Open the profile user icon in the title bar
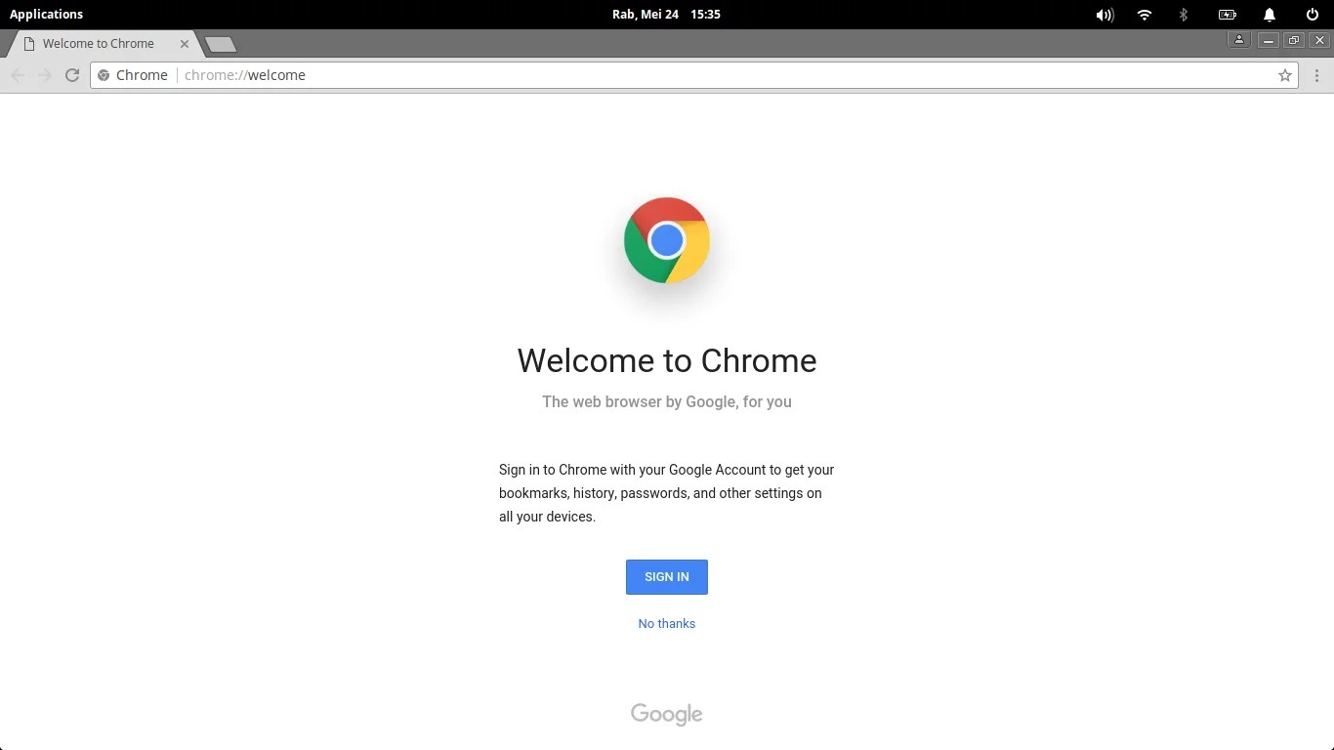 click(1239, 40)
